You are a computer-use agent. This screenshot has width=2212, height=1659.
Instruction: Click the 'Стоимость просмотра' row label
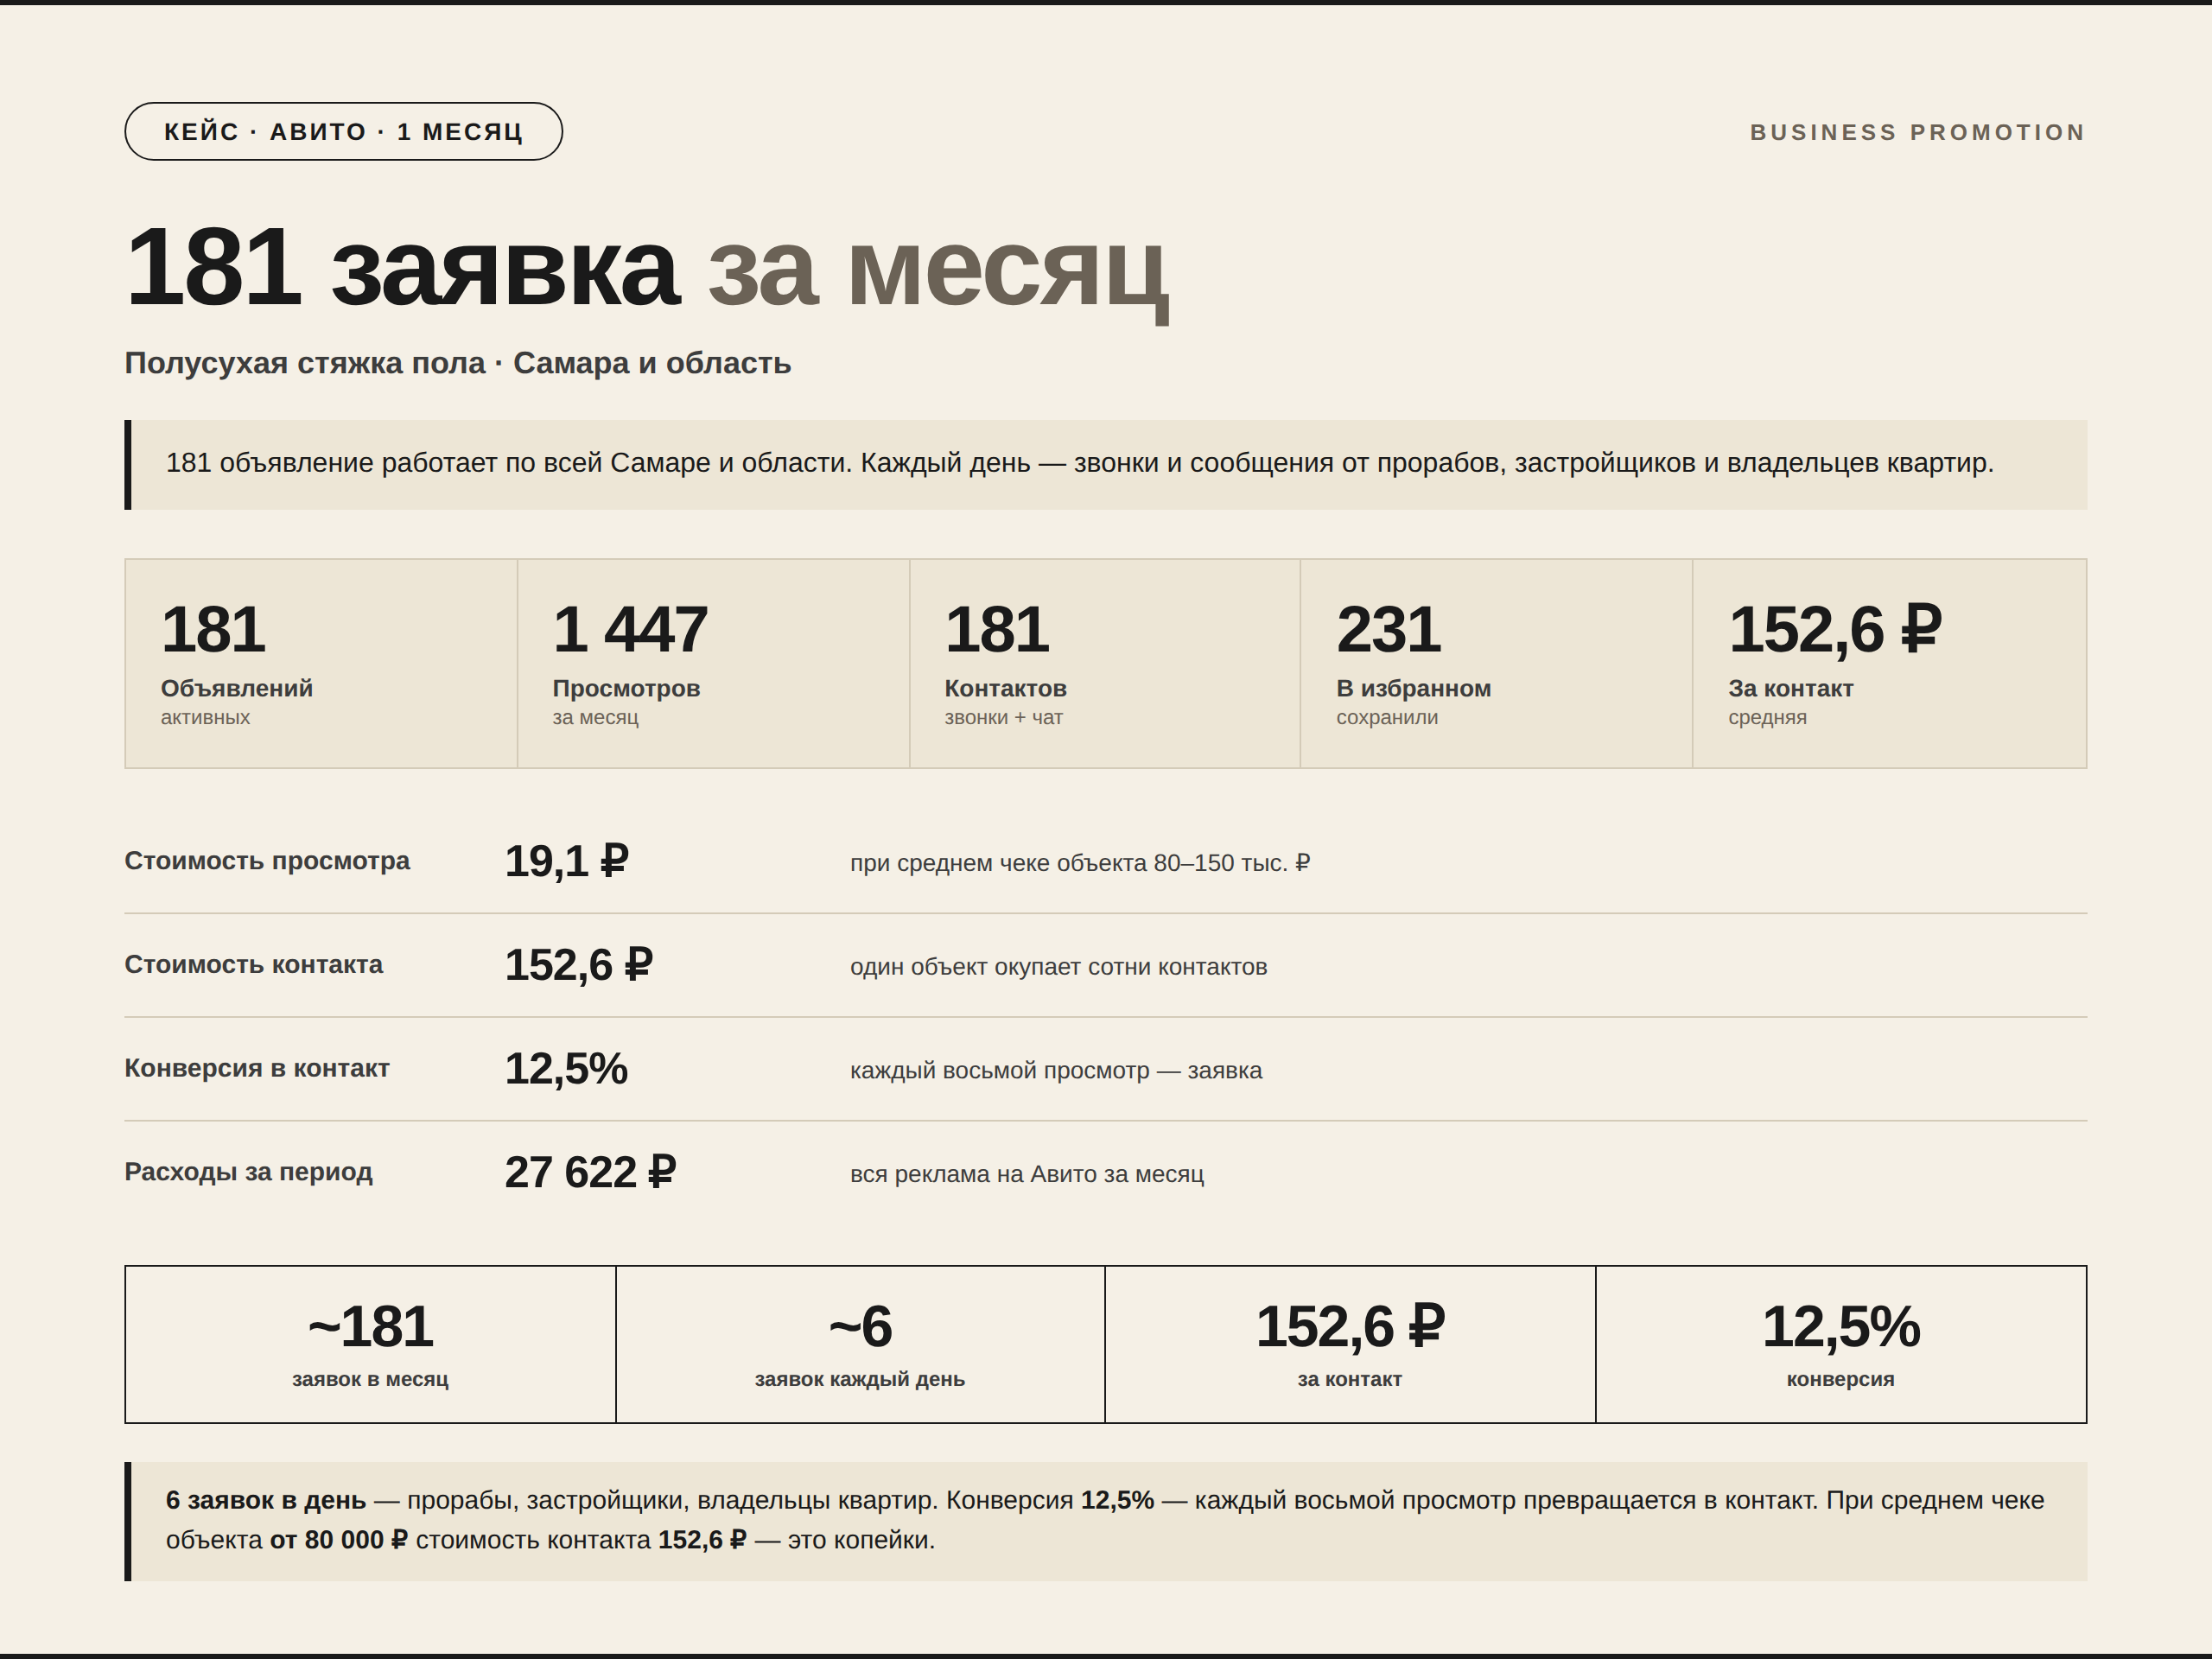267,861
